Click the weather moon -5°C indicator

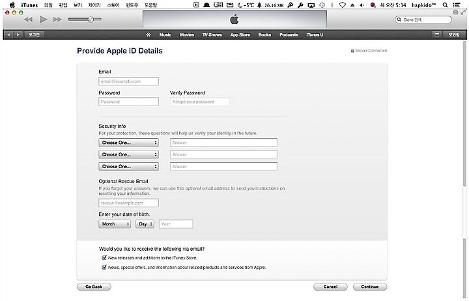click(246, 5)
